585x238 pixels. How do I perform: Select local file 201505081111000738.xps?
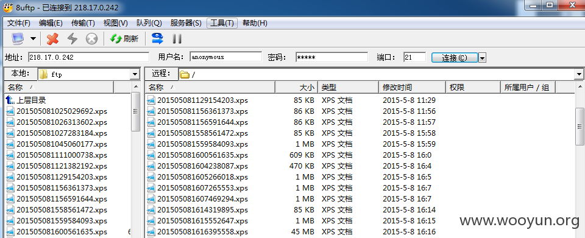(x=62, y=155)
